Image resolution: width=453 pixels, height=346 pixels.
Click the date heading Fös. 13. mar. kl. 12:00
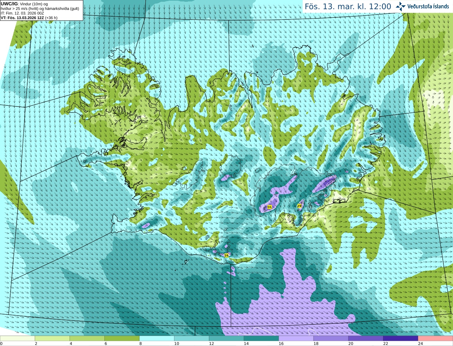(x=348, y=6)
